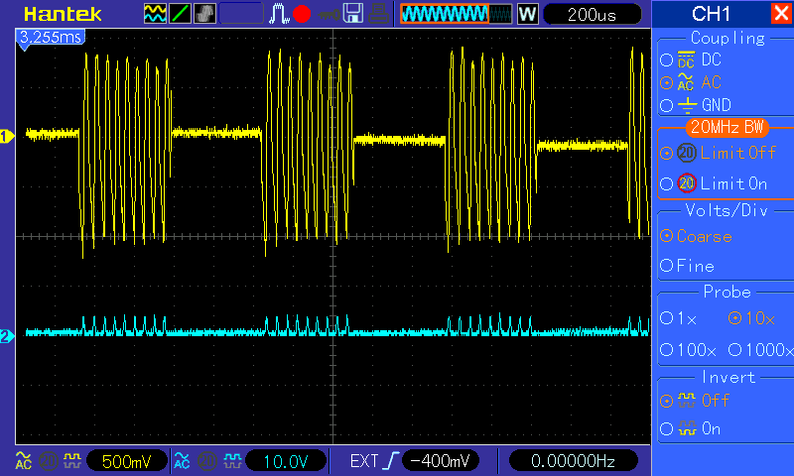Click the grayed persistence waveform icon
The image size is (794, 476).
coord(204,14)
